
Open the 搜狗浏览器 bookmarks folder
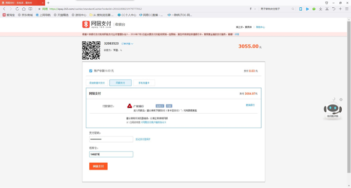(x=101, y=15)
